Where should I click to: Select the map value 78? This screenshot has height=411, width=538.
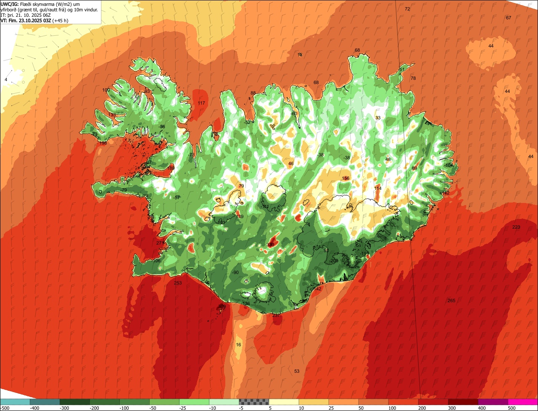[413, 78]
